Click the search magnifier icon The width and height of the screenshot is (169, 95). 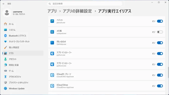click(50, 4)
